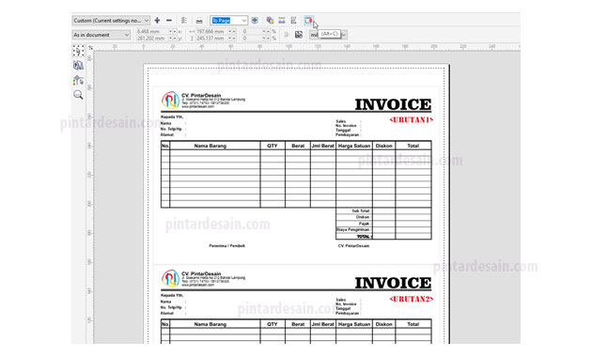The width and height of the screenshot is (592, 357).
Task: Click the Nama Barang header in first table
Action: [x=210, y=146]
